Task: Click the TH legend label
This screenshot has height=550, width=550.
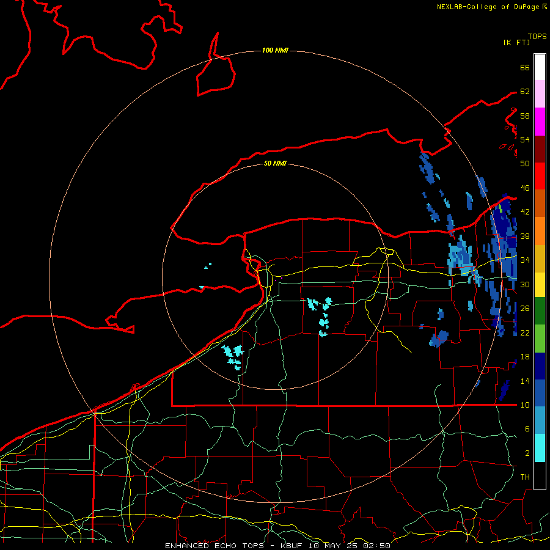Action: pyautogui.click(x=525, y=477)
